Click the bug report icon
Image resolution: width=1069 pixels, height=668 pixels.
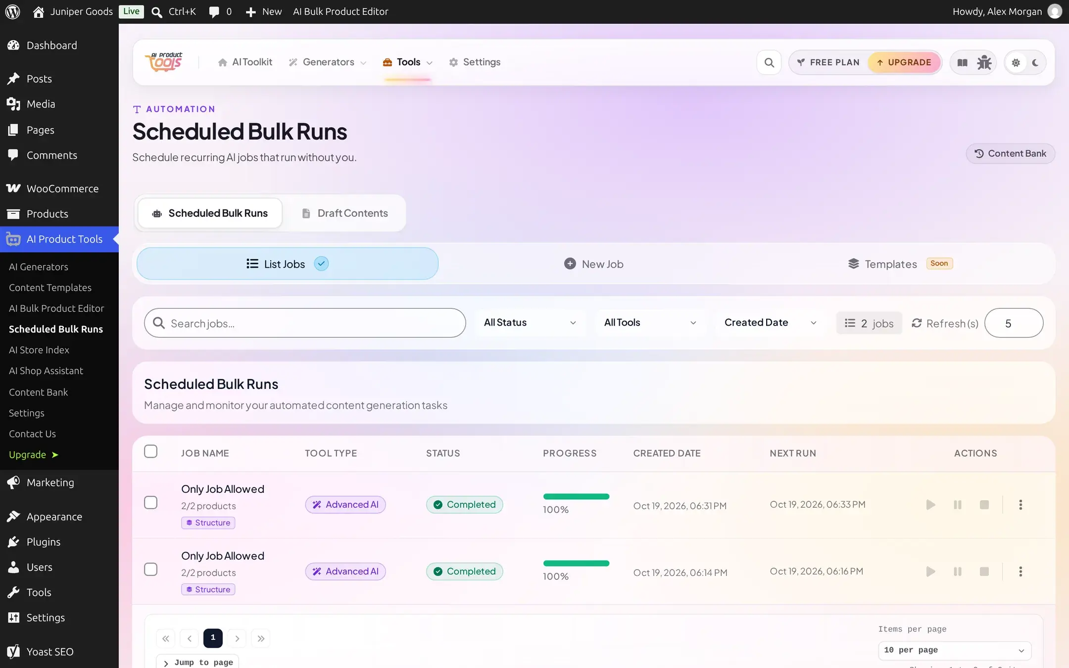pos(984,62)
